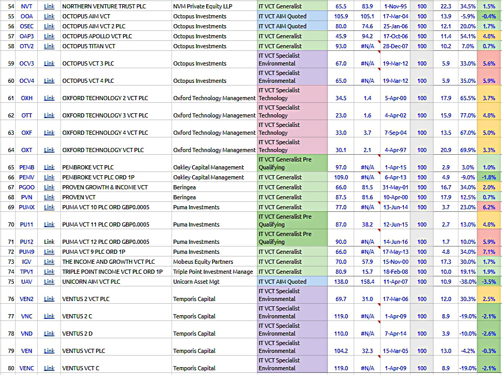Select IT VCT AIM Quoted cell for UAV
This screenshot has height=375, width=502.
tap(292, 282)
